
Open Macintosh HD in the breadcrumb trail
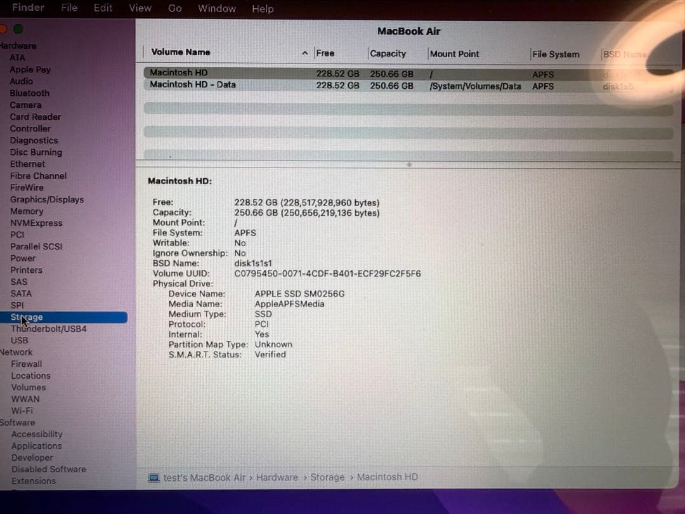pos(387,477)
